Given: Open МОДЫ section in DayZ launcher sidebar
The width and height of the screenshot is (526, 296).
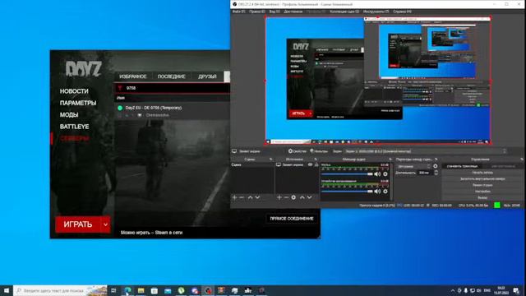Looking at the screenshot, I should coord(69,115).
